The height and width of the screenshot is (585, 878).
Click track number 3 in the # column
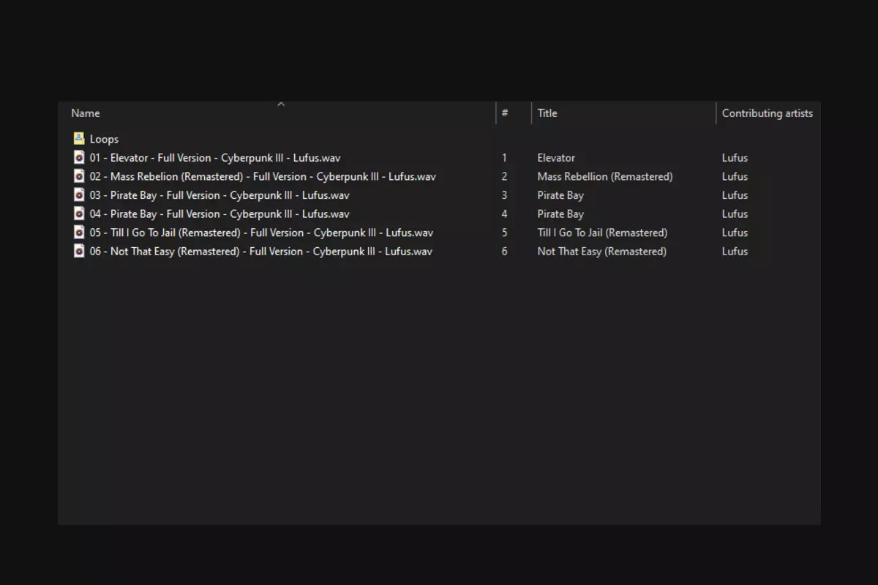[x=504, y=195]
